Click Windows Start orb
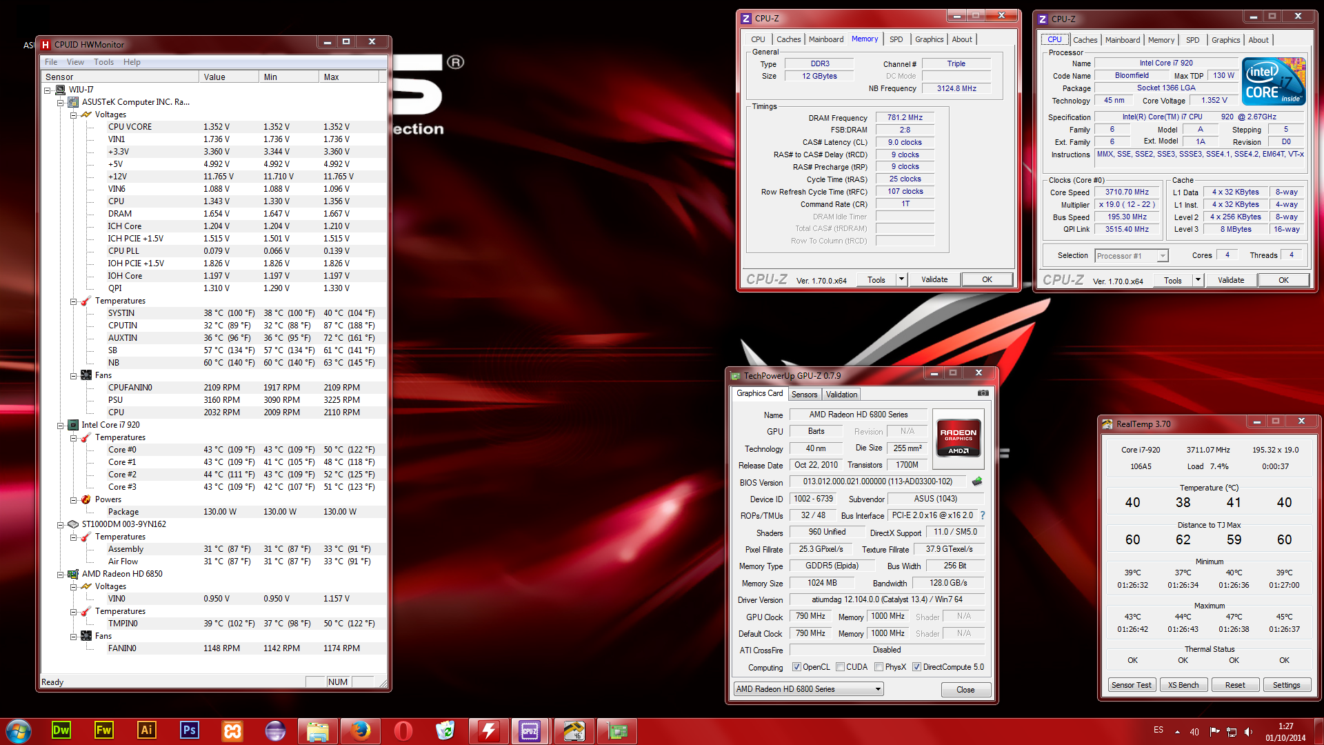1324x745 pixels. point(19,731)
